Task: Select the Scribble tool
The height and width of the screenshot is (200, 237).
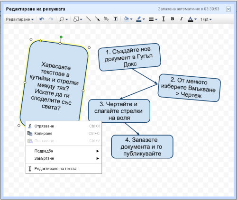Action: [106, 19]
